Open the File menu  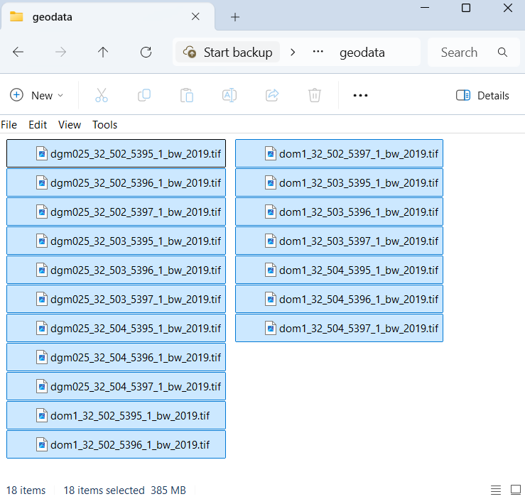click(9, 124)
